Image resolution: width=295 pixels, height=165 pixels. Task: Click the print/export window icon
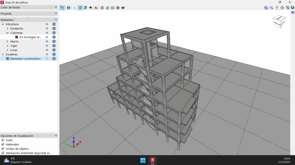(x=288, y=8)
